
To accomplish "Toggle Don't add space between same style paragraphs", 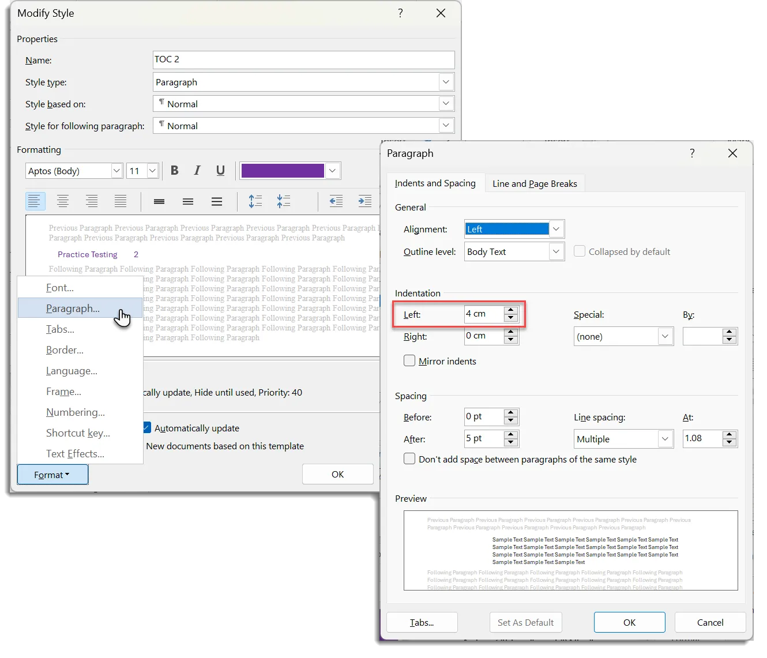I will pyautogui.click(x=409, y=458).
